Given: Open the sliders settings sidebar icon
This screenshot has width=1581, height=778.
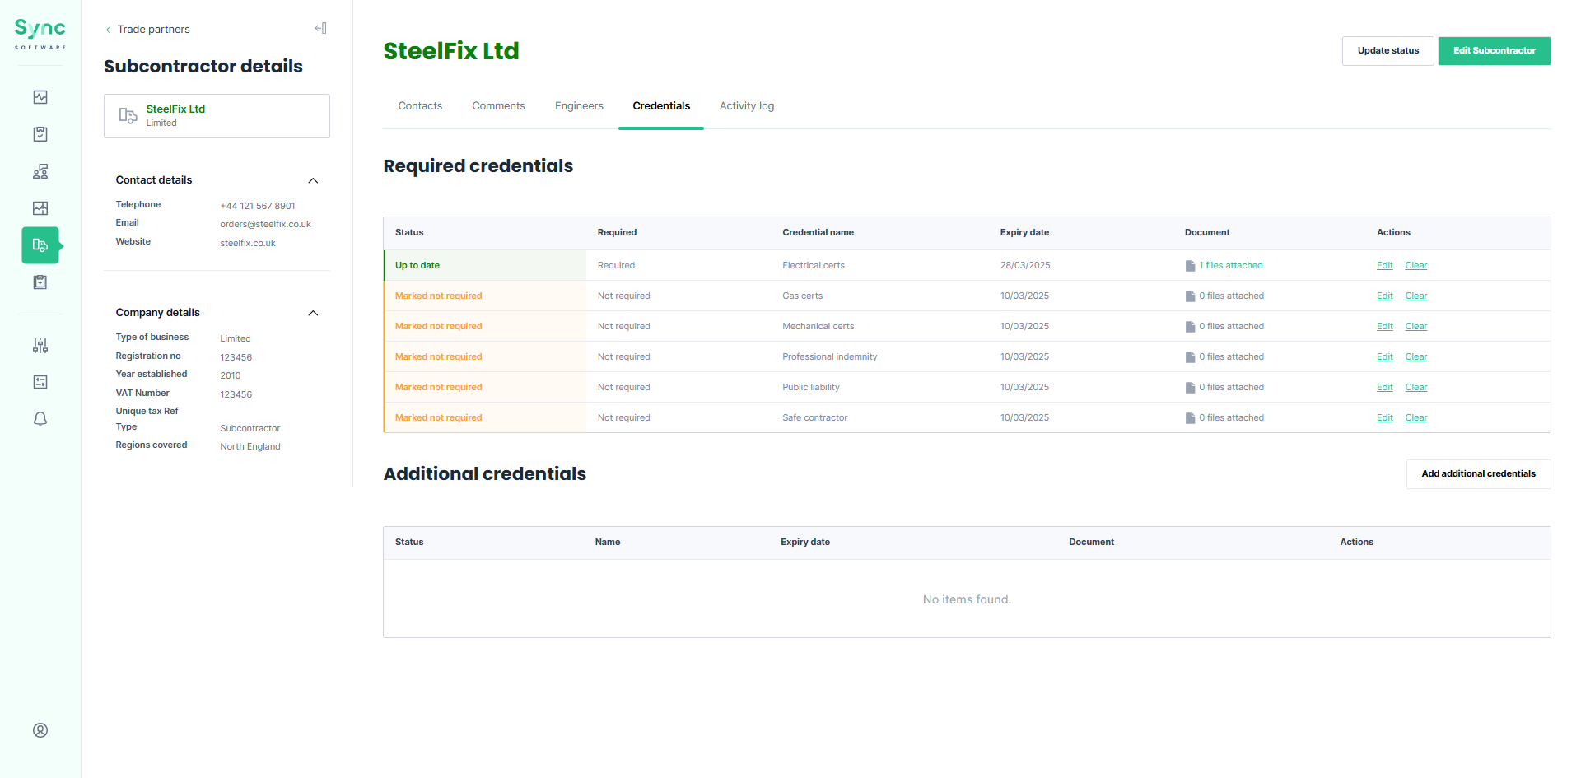Looking at the screenshot, I should 40,346.
